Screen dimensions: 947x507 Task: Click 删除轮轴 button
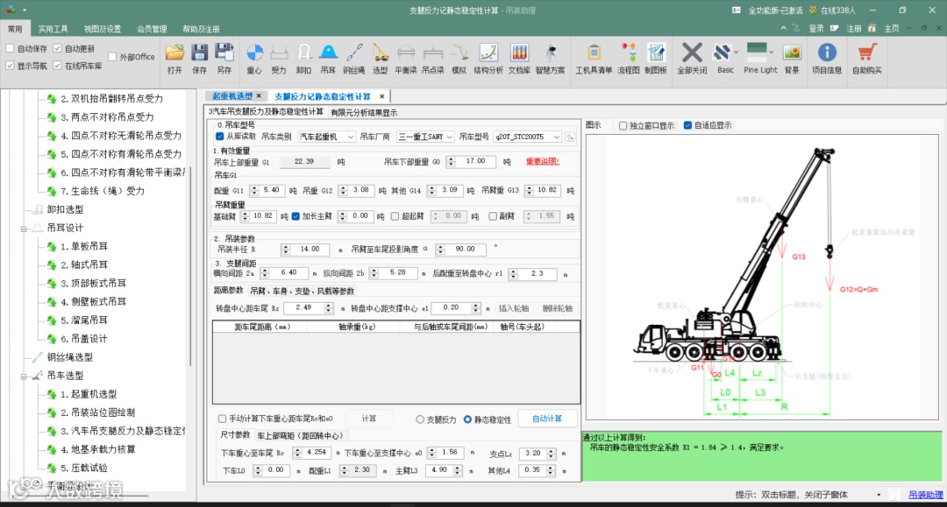(557, 308)
